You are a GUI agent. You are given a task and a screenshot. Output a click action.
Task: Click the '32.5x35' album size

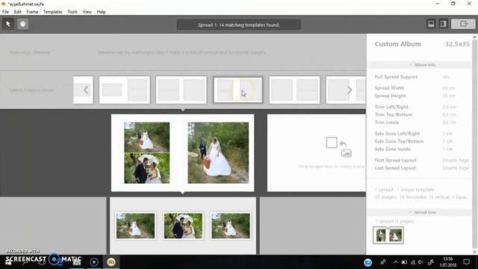tap(457, 44)
